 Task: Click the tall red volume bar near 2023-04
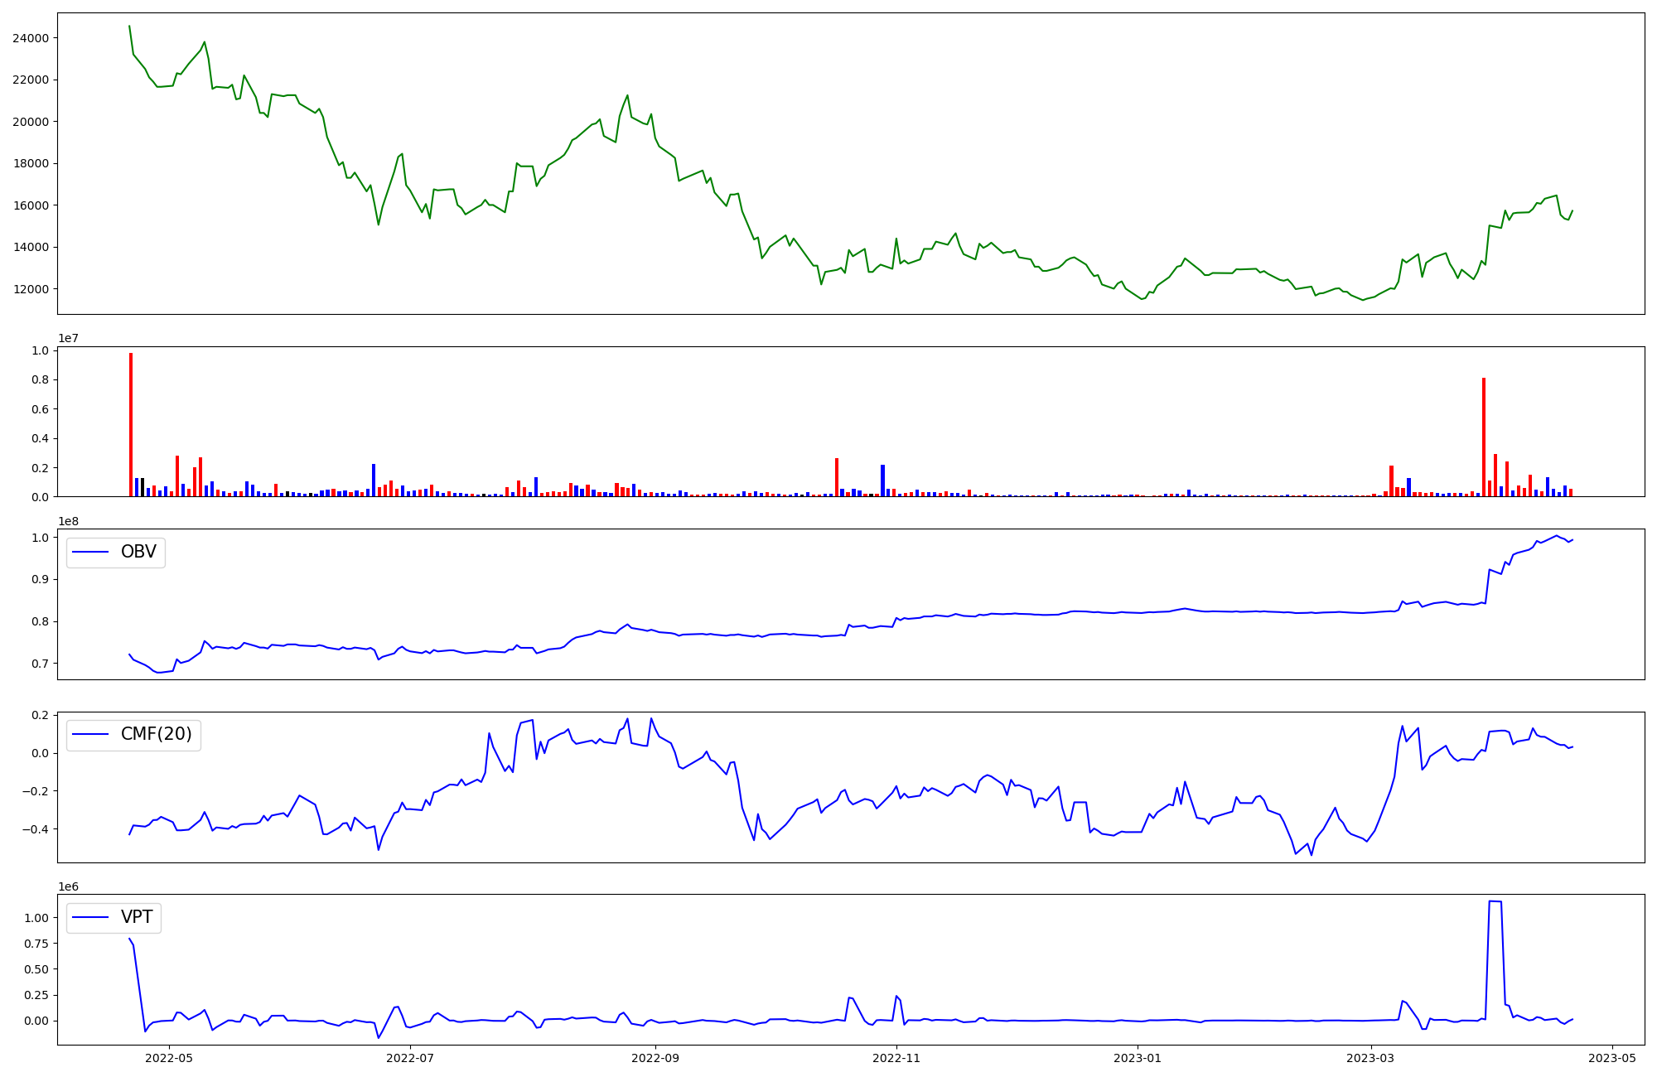(1483, 437)
